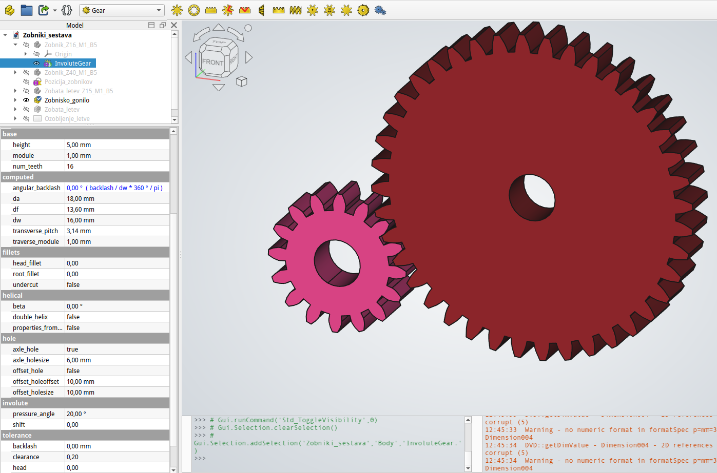This screenshot has width=717, height=473.
Task: Show the hidden Zobnik_Z40_M1_B5 body
Action: pyautogui.click(x=26, y=72)
